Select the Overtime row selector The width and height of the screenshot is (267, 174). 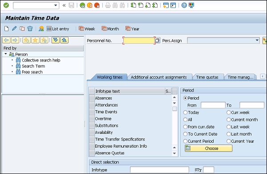[92, 119]
